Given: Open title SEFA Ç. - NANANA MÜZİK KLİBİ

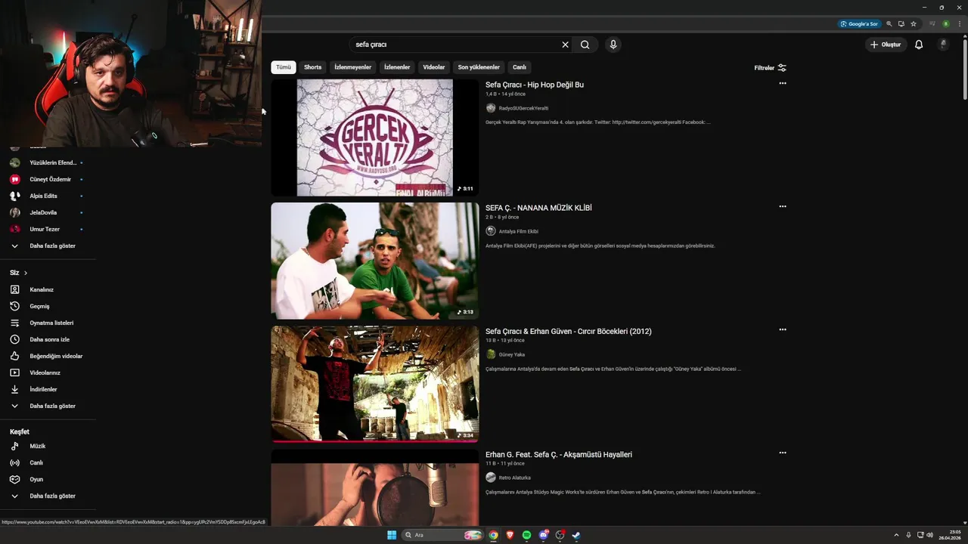Looking at the screenshot, I should coord(538,208).
